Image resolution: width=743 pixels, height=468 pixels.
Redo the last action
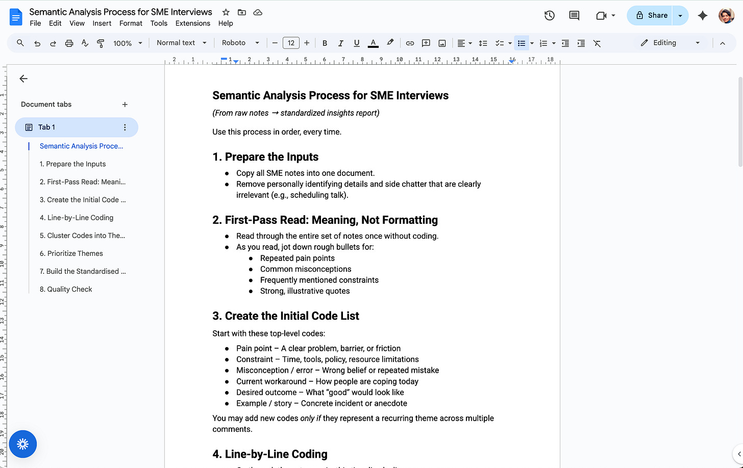tap(53, 43)
